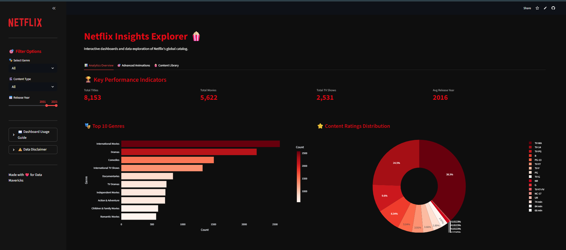
Task: Click the Share button in header
Action: tap(527, 8)
